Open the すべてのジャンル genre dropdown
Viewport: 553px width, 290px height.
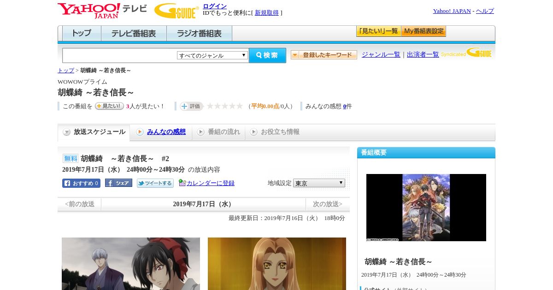tap(212, 55)
